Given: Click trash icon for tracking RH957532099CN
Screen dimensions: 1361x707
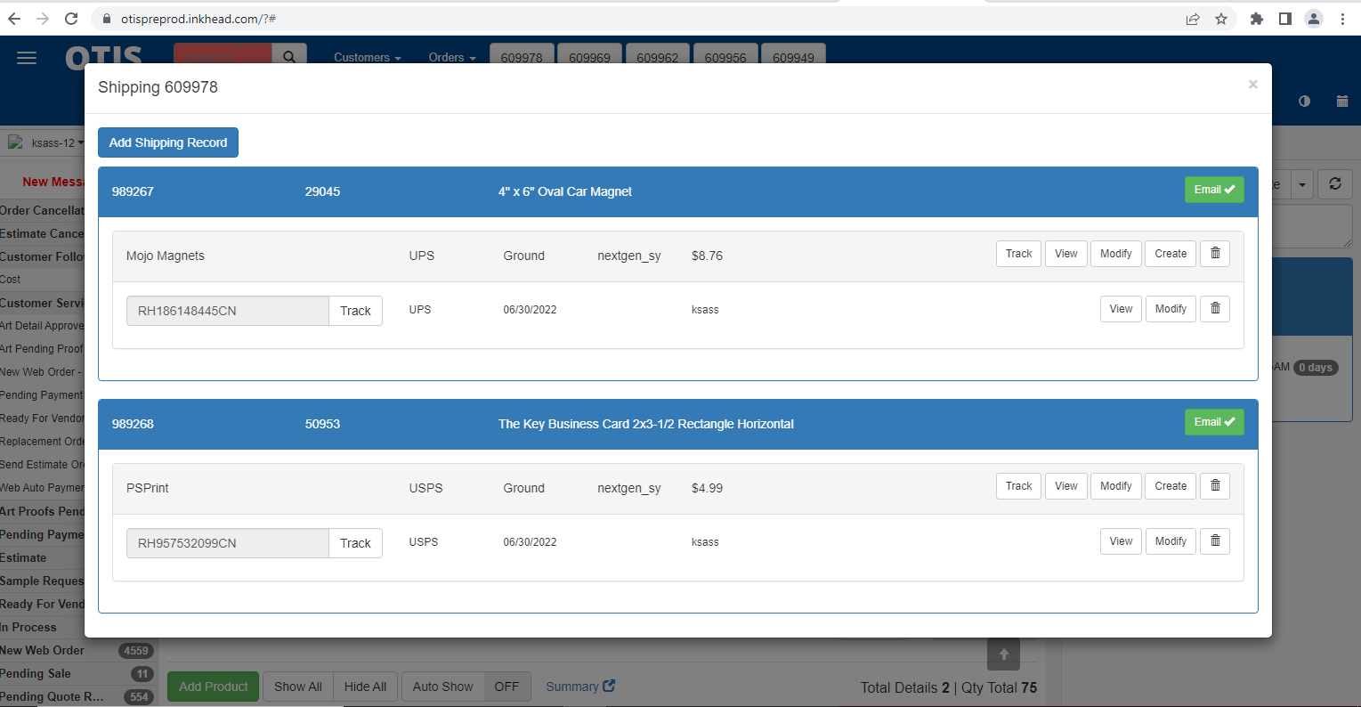Looking at the screenshot, I should tap(1214, 541).
